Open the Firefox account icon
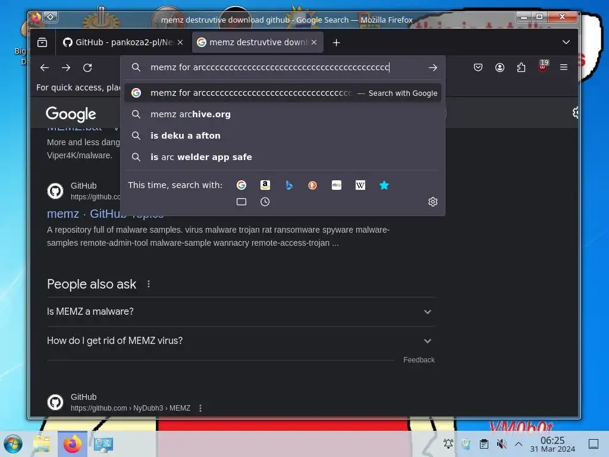The width and height of the screenshot is (609, 457). click(500, 68)
